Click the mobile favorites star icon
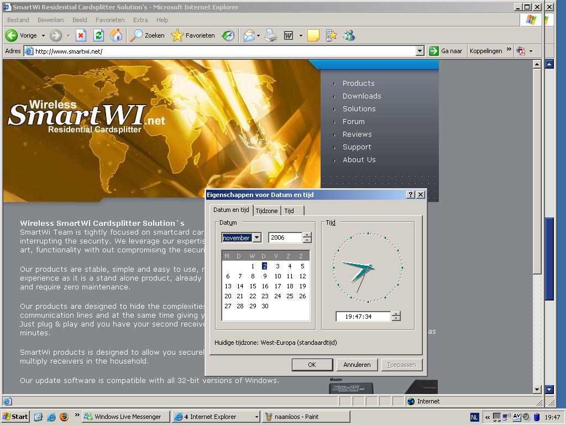Viewport: 566px width, 425px height. 331,35
